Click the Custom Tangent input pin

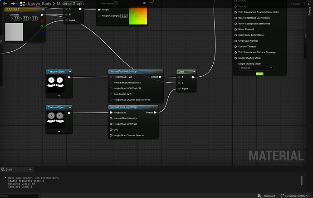coord(236,47)
